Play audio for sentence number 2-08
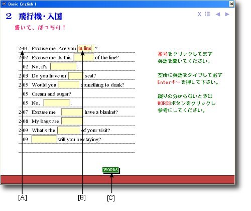 pos(23,121)
